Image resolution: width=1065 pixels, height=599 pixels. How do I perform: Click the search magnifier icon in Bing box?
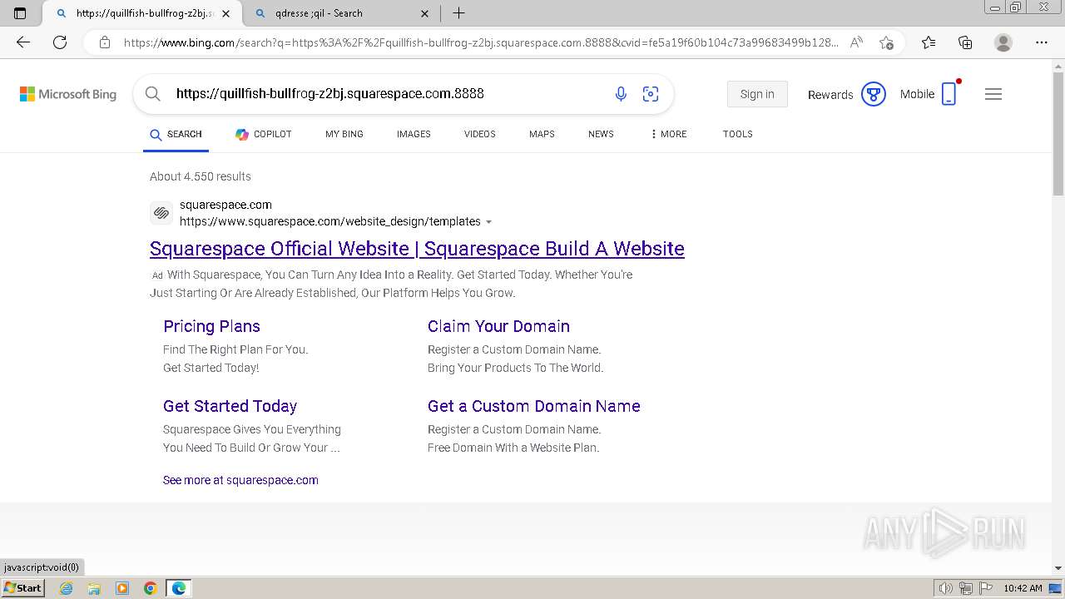(x=153, y=94)
